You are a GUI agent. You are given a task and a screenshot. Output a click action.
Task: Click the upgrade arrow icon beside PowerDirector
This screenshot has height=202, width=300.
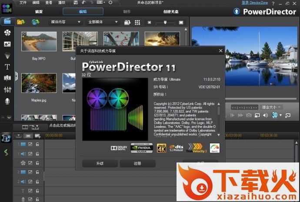coord(237,11)
